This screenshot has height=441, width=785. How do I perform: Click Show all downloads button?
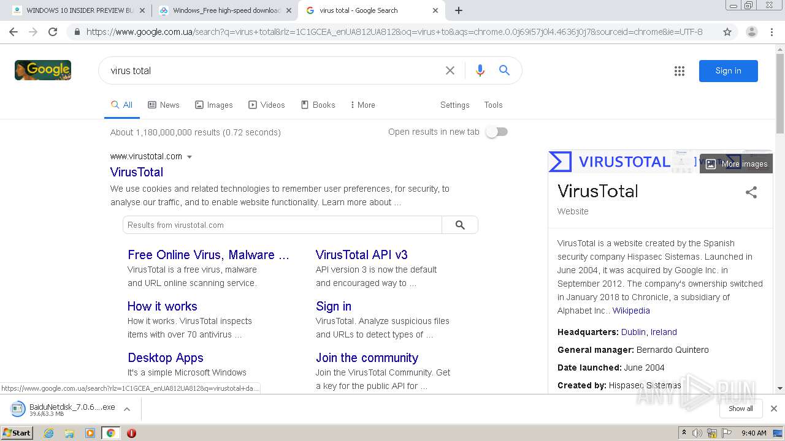(x=740, y=409)
